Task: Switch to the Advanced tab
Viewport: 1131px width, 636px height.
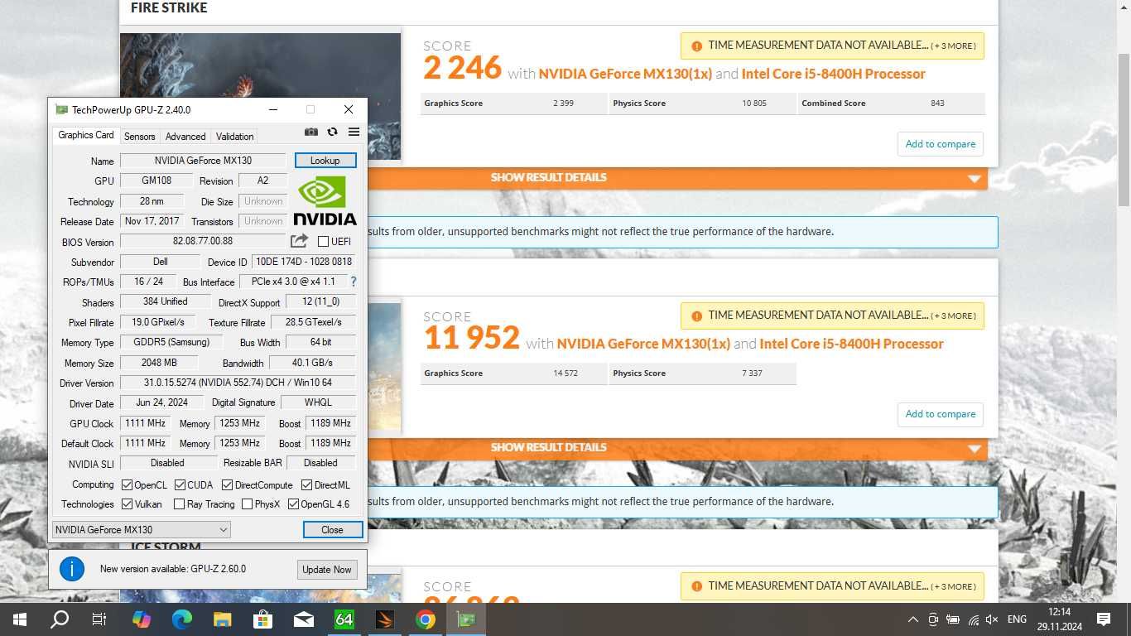Action: pyautogui.click(x=185, y=137)
